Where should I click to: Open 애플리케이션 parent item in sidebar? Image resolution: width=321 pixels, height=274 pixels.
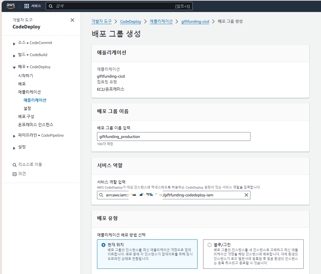click(x=29, y=92)
